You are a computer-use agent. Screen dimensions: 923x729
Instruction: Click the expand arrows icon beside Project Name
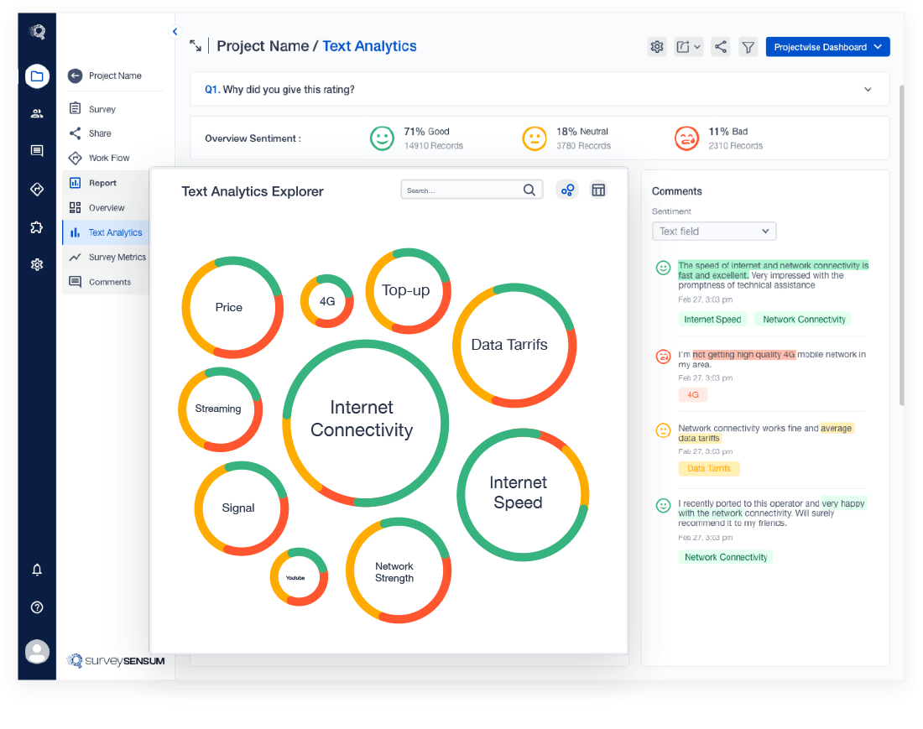(x=196, y=45)
